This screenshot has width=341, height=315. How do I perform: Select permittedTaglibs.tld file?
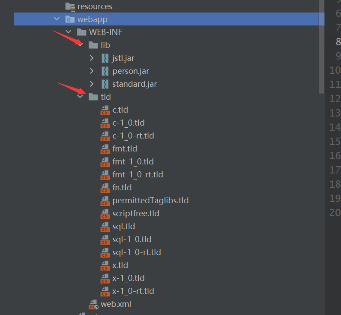150,201
